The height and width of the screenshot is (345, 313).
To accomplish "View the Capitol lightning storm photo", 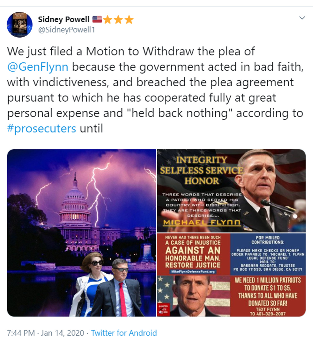I will click(82, 233).
